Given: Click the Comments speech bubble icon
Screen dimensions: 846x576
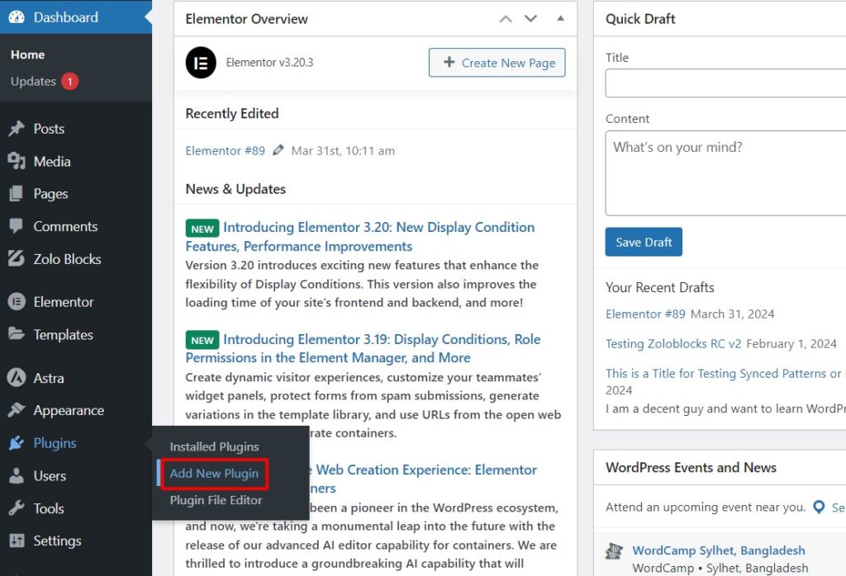Looking at the screenshot, I should click(x=17, y=226).
